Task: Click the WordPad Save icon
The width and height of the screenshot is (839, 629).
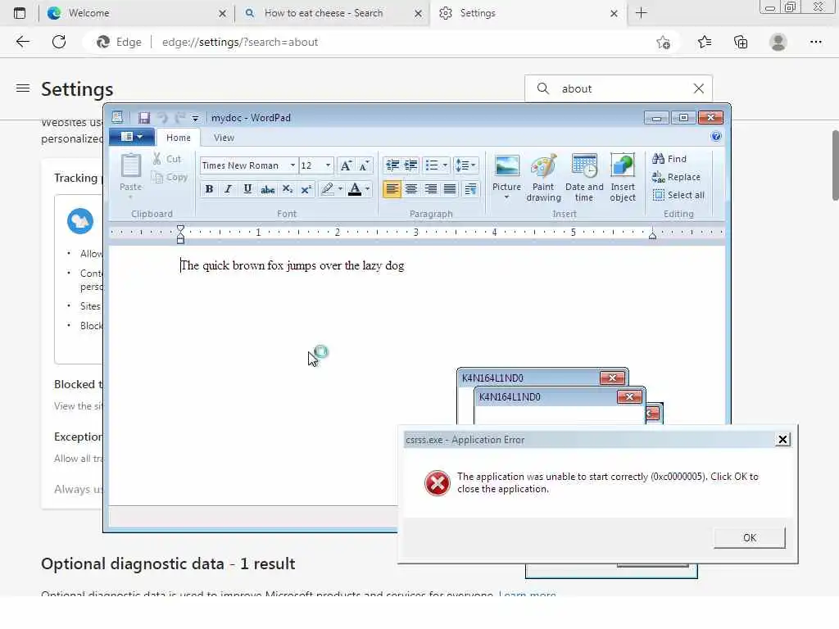Action: [x=144, y=118]
